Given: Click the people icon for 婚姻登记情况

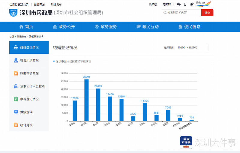Looking at the screenshot, I should [x=16, y=47].
